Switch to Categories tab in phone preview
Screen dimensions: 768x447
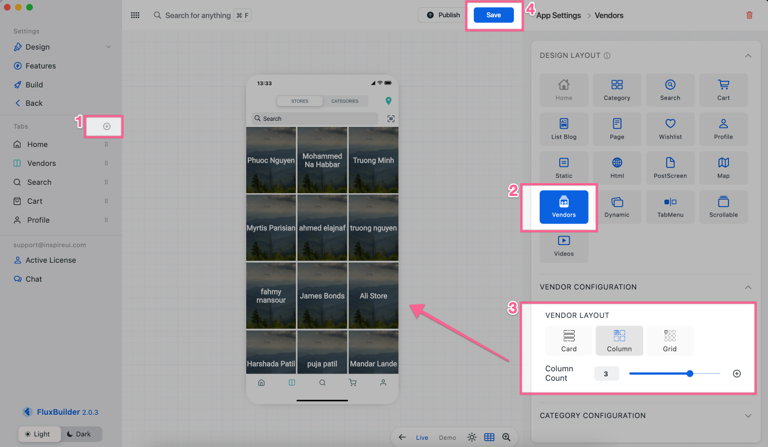point(345,101)
